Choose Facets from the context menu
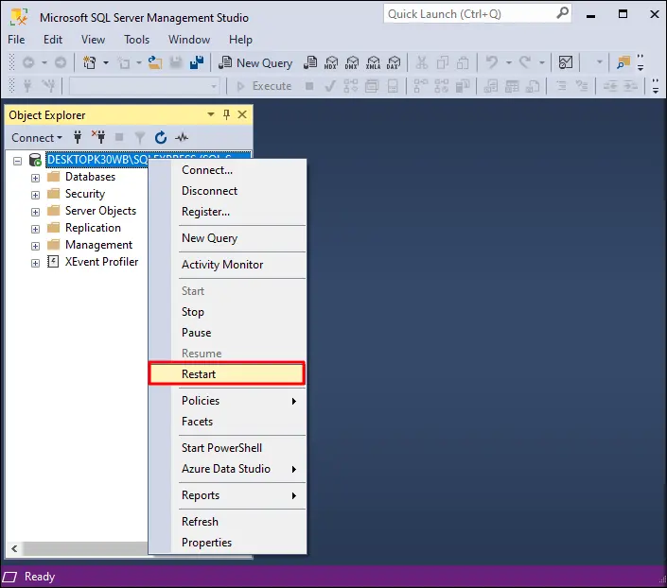The width and height of the screenshot is (667, 588). coord(227,421)
